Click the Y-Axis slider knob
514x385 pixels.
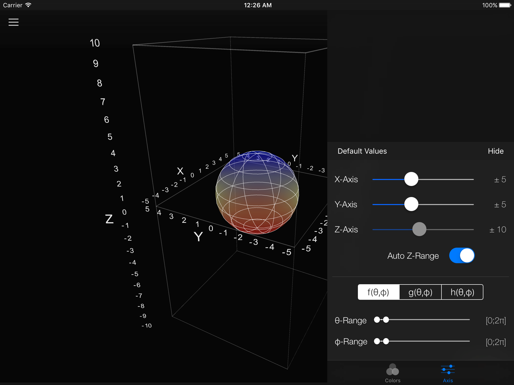pos(411,204)
